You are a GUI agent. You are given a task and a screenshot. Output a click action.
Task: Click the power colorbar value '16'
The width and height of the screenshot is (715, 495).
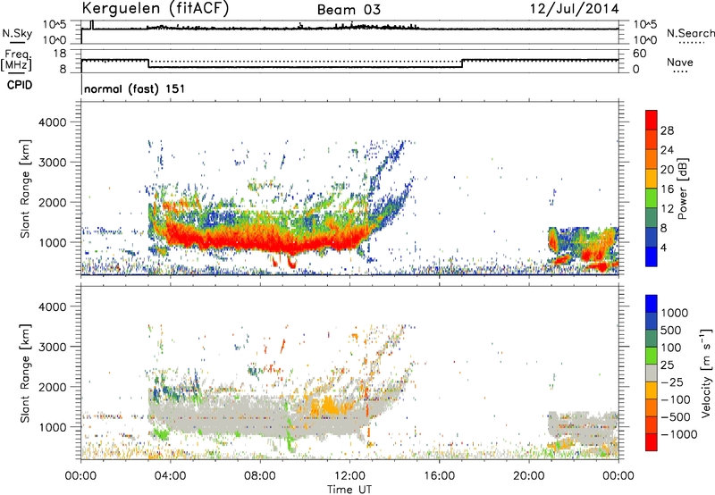[667, 189]
